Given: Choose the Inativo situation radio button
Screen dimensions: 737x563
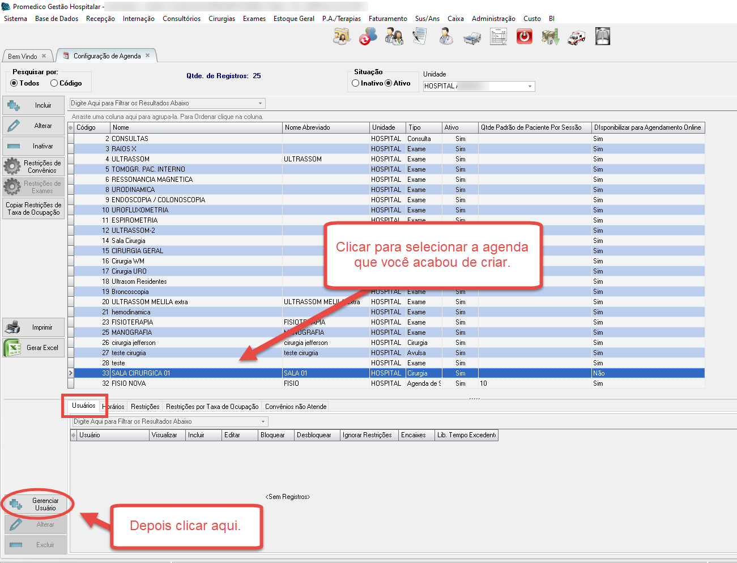Looking at the screenshot, I should [356, 83].
